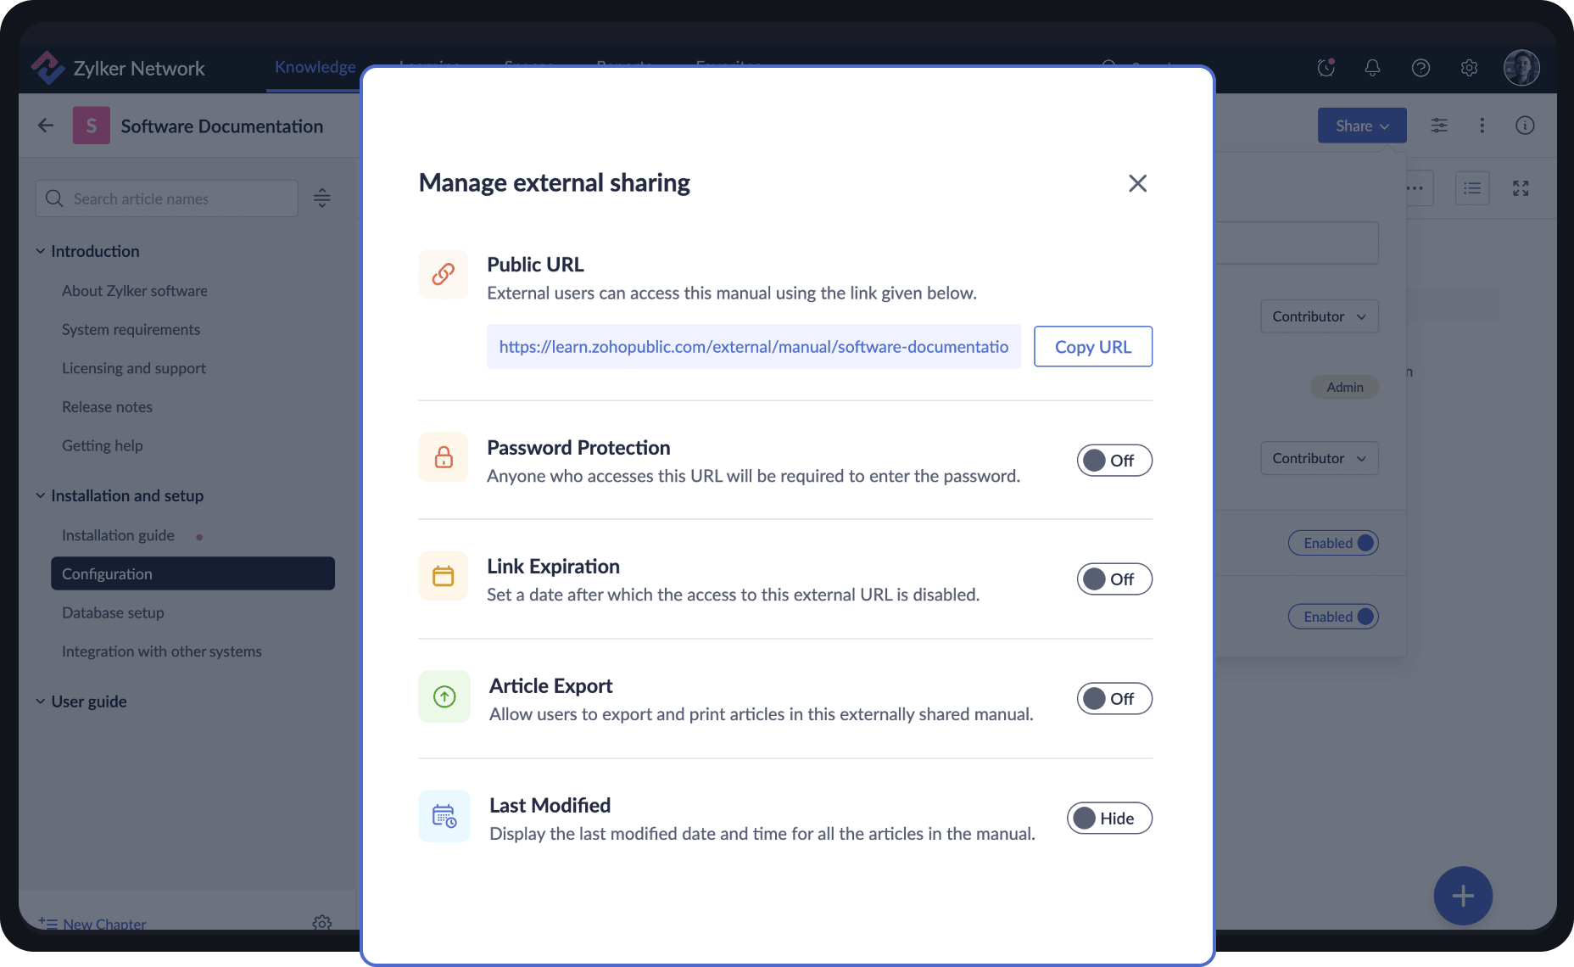Expand the User guide section
Image resolution: width=1574 pixels, height=967 pixels.
pos(40,701)
